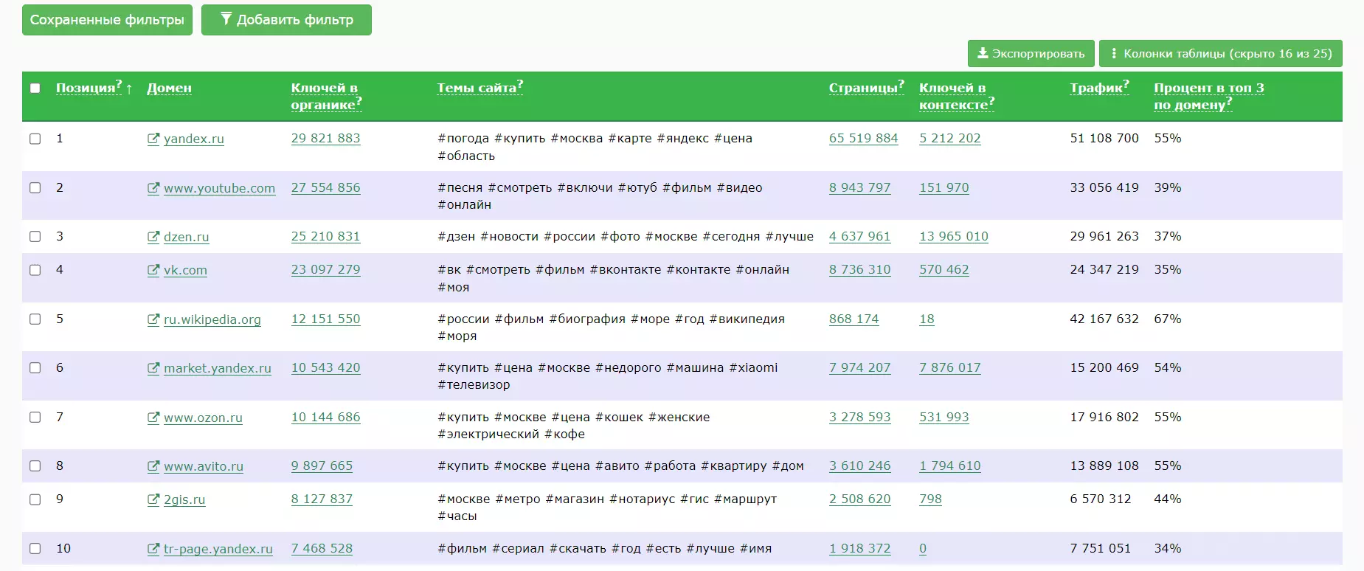Open organic keywords count 29 821 883
The height and width of the screenshot is (571, 1364).
[x=325, y=138]
